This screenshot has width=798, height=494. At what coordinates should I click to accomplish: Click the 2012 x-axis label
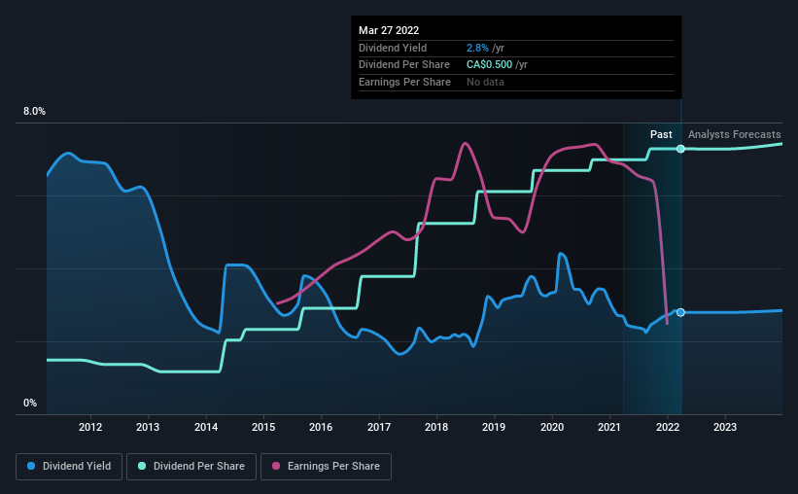tap(90, 427)
